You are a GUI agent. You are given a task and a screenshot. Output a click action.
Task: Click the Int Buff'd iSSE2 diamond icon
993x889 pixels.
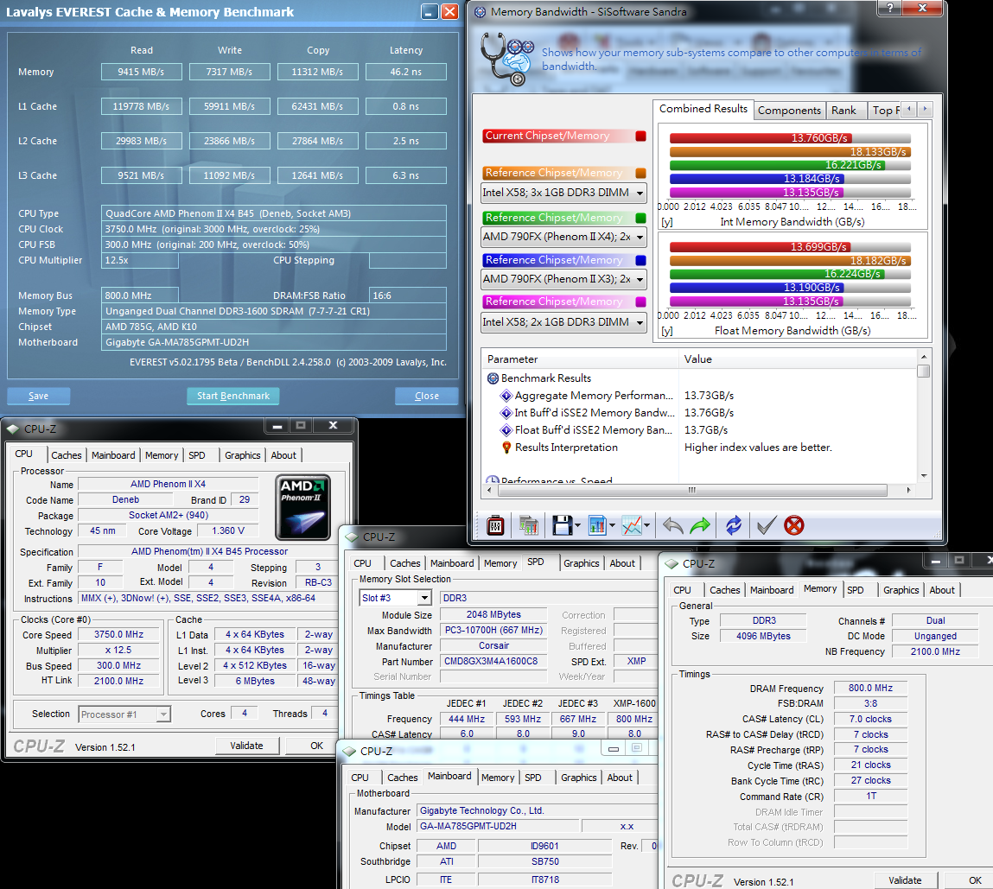(x=506, y=413)
